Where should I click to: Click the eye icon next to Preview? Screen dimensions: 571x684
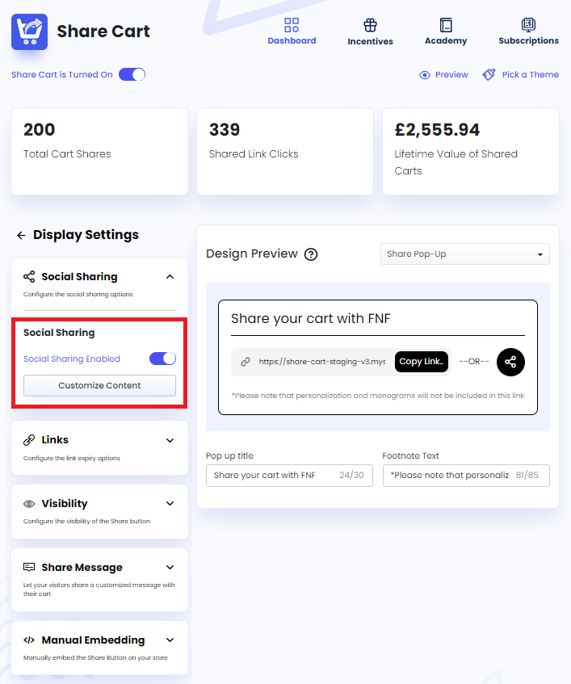423,74
